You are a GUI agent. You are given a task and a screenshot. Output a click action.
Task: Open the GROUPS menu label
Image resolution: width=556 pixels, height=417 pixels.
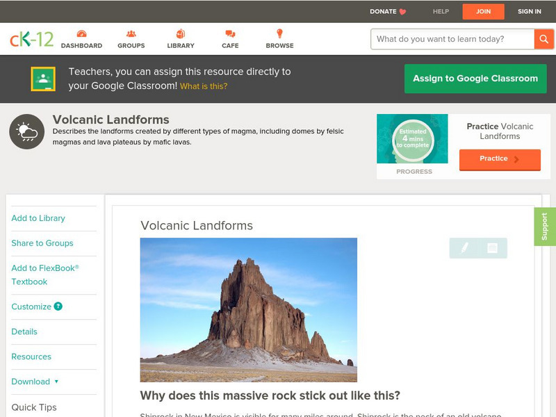[x=131, y=46]
